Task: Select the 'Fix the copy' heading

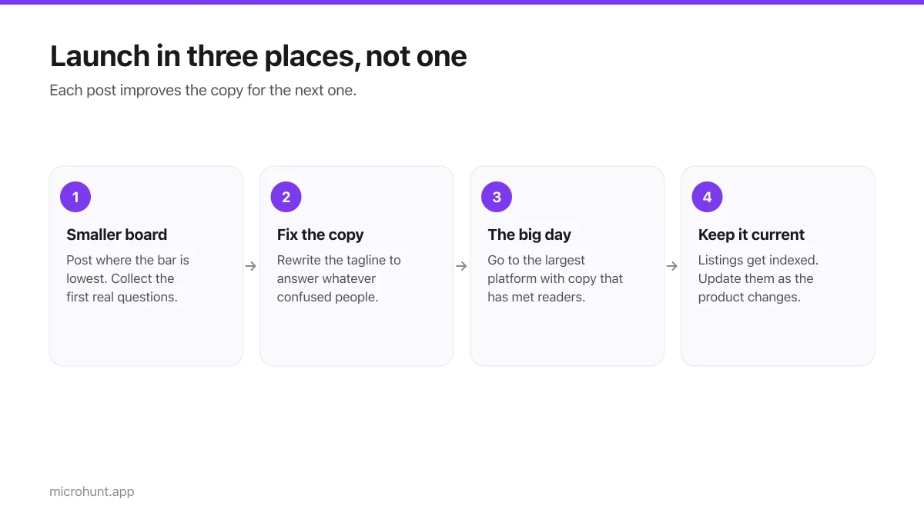Action: [320, 235]
